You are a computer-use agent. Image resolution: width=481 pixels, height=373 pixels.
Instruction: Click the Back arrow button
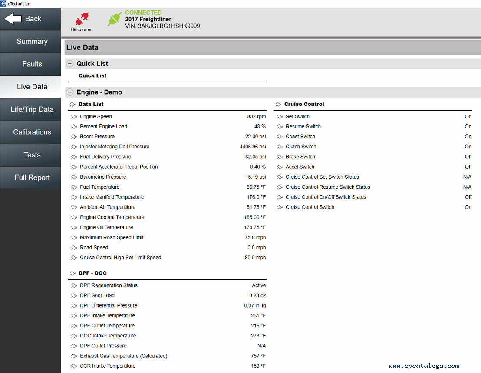30,19
